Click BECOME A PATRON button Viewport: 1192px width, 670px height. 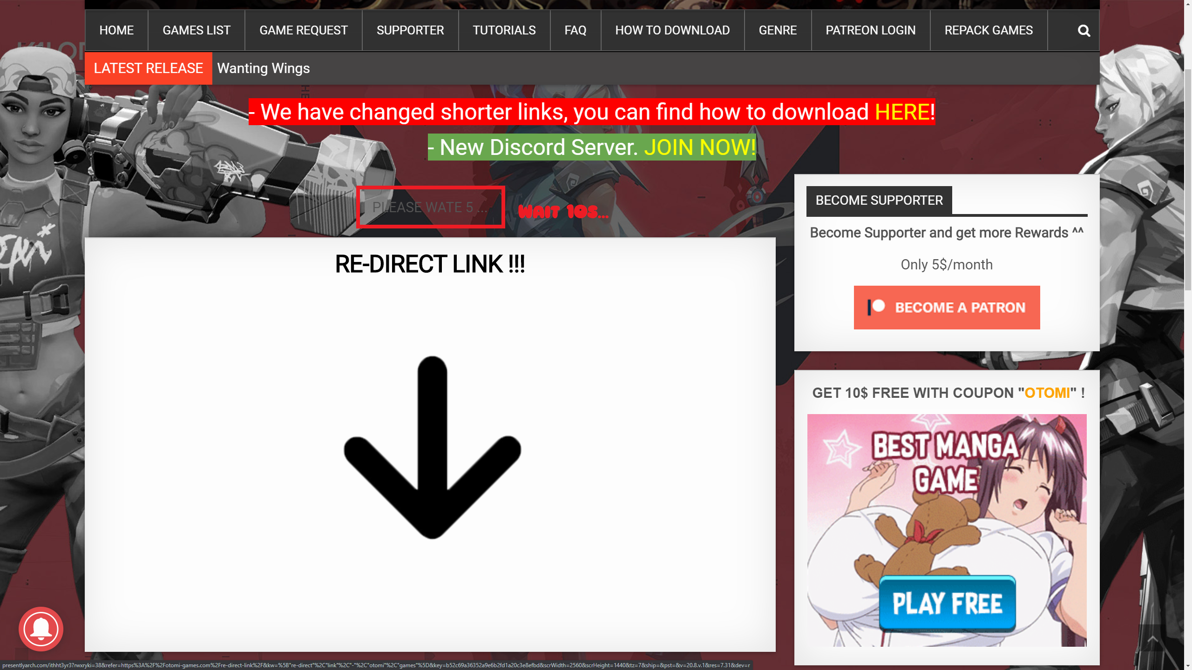coord(947,308)
